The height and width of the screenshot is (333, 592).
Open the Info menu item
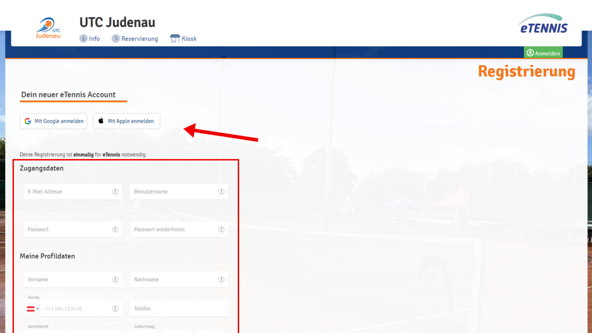90,39
